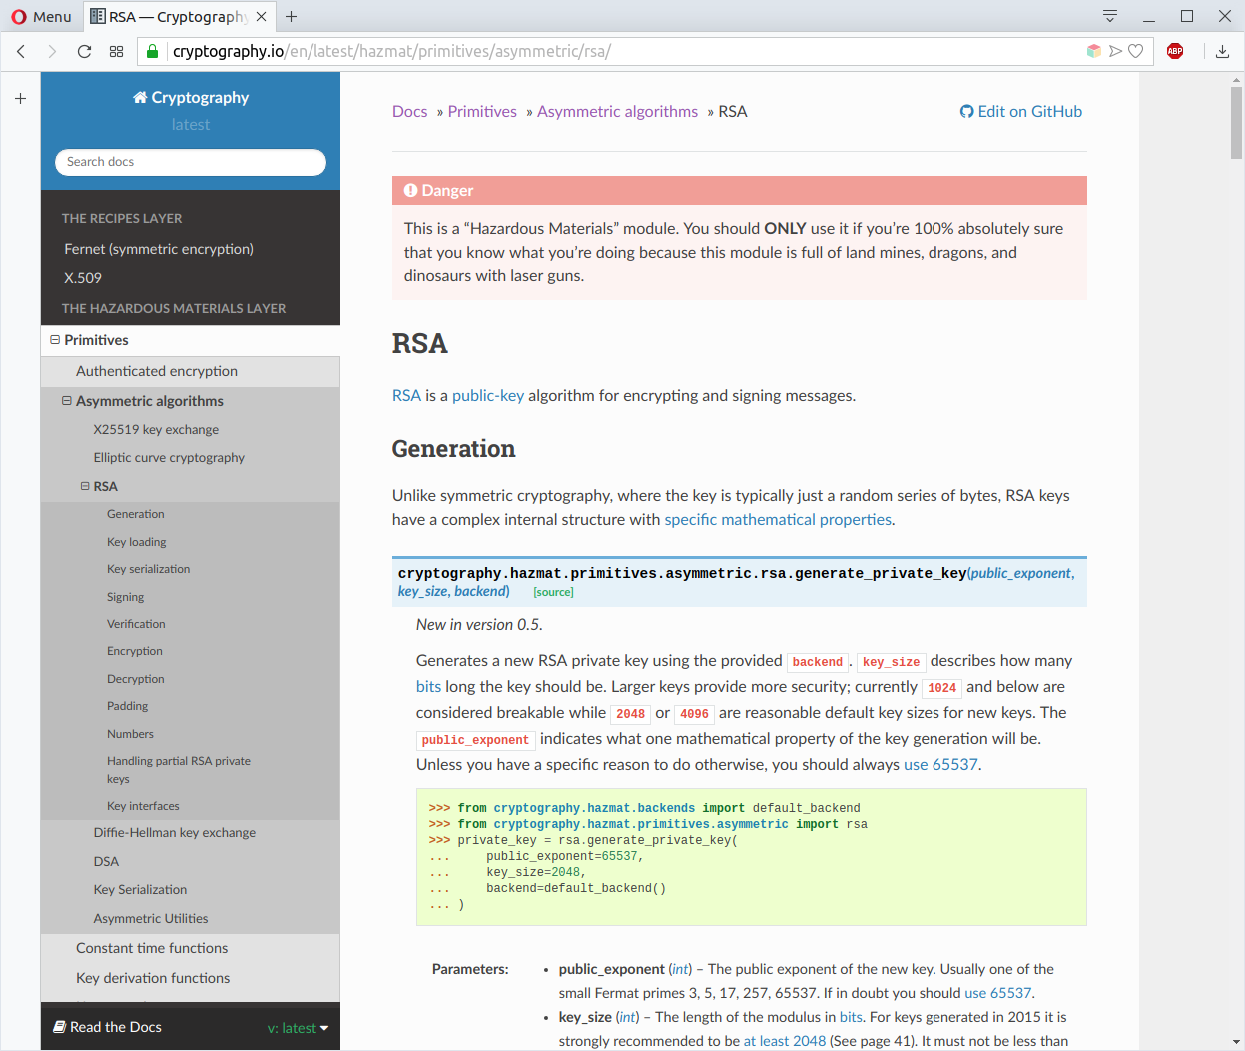Open the downloads icon
The height and width of the screenshot is (1051, 1245).
(x=1222, y=51)
